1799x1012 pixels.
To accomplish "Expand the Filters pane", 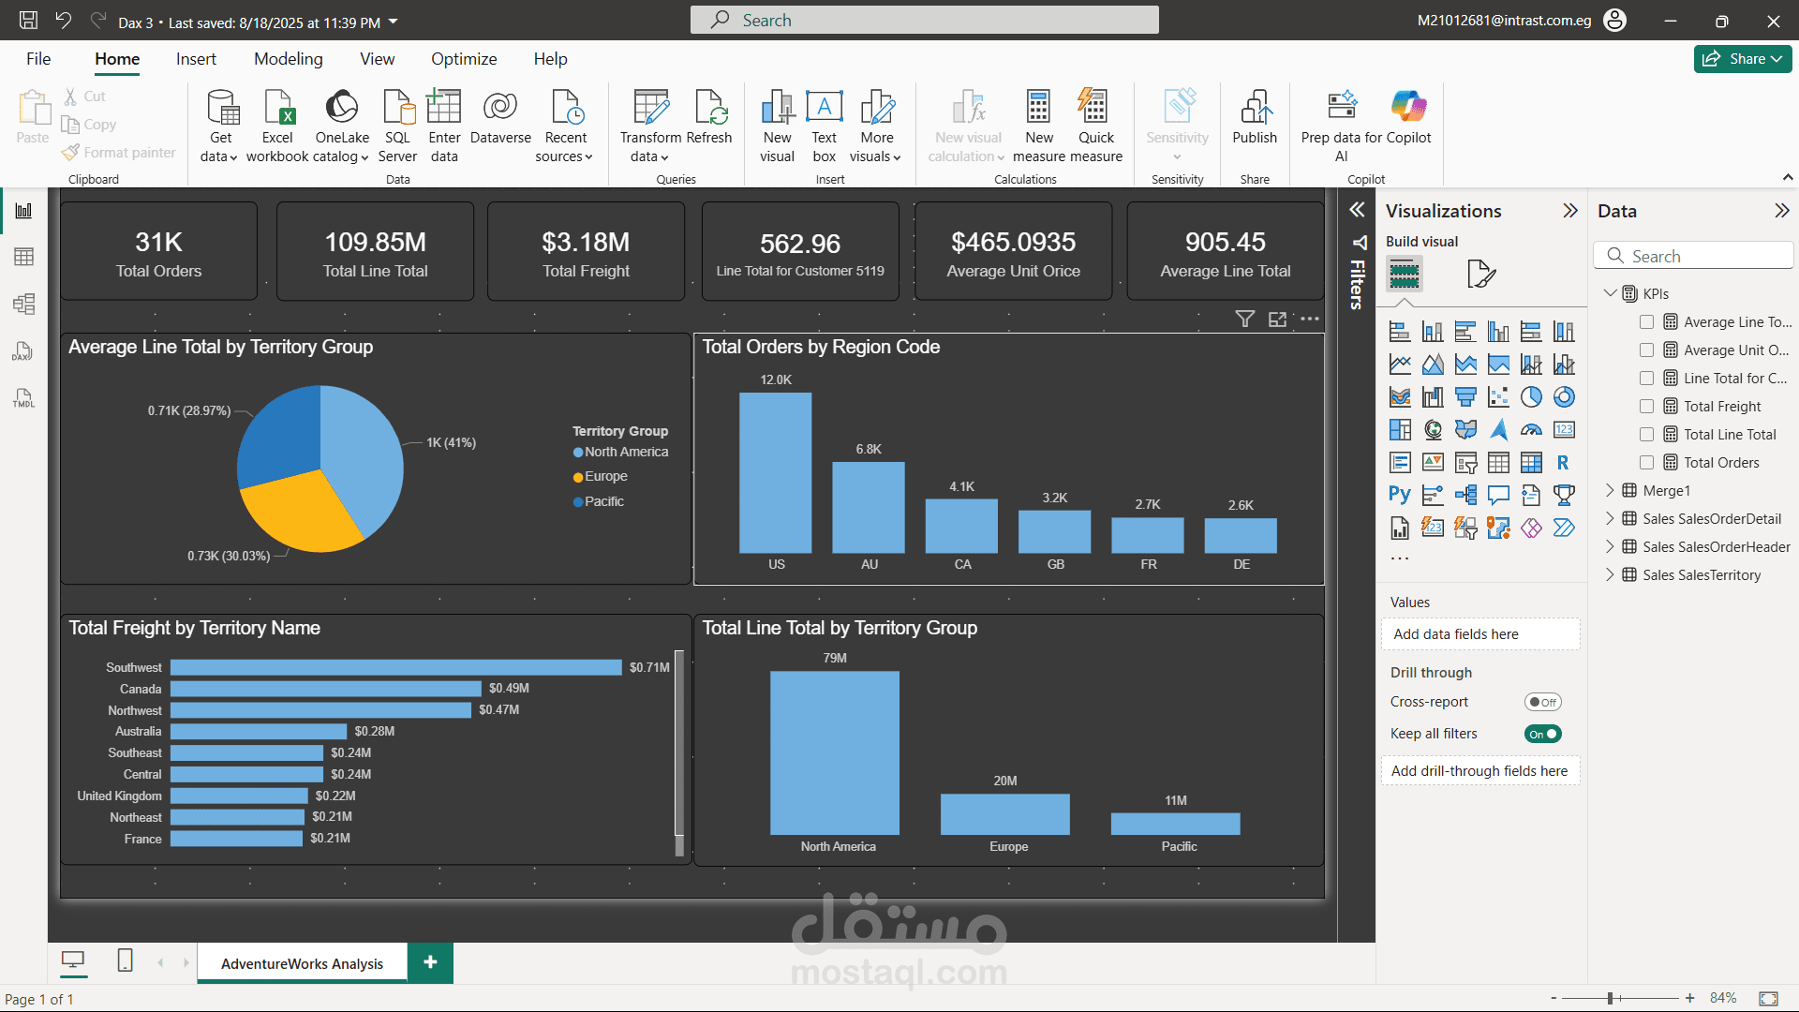I will point(1357,210).
